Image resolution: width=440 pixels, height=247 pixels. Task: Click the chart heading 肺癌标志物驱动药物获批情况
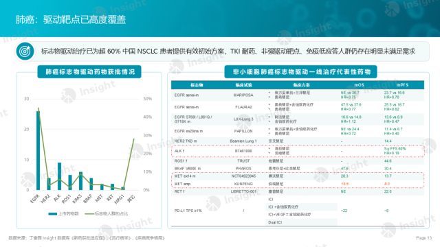90,72
